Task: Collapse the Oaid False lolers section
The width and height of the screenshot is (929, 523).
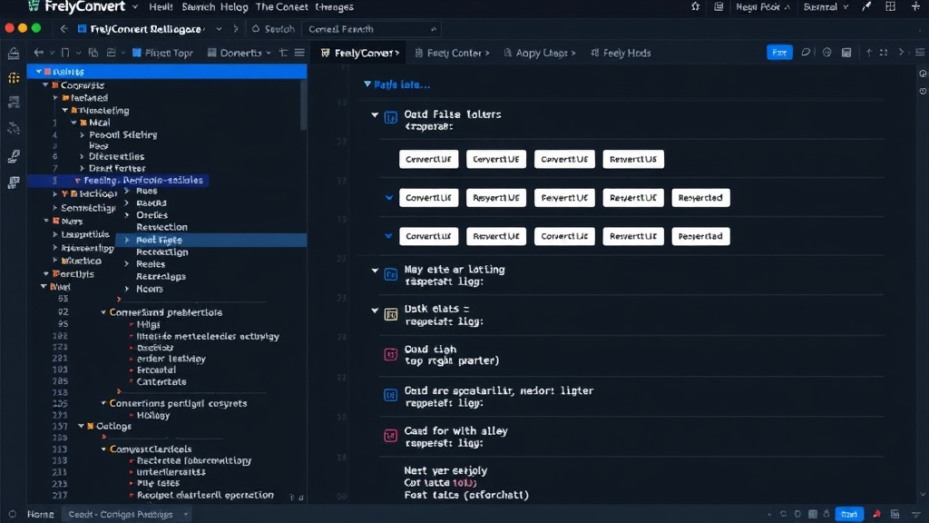Action: (x=375, y=115)
